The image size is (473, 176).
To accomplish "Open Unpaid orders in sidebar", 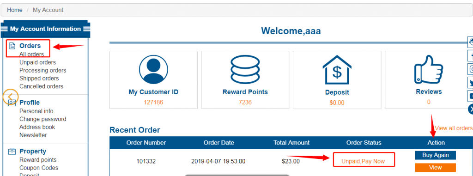I will point(38,62).
